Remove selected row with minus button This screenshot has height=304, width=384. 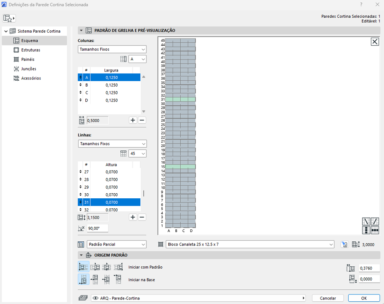(142, 217)
